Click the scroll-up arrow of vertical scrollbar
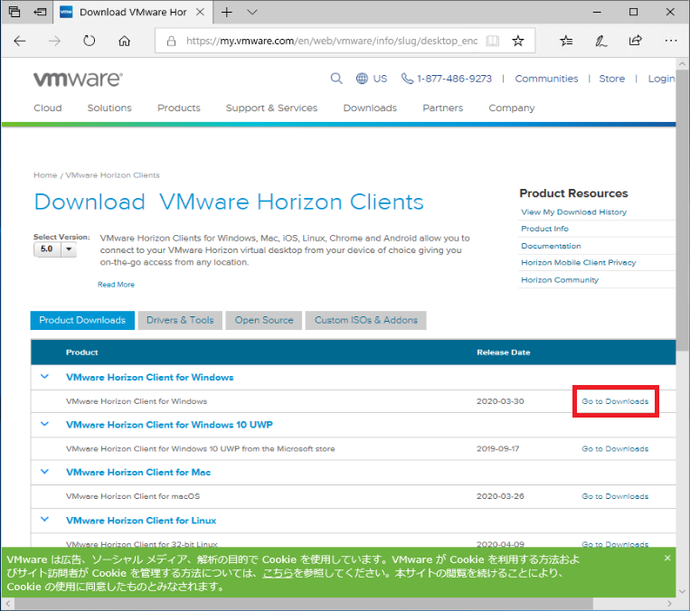This screenshot has height=611, width=690. [x=682, y=64]
